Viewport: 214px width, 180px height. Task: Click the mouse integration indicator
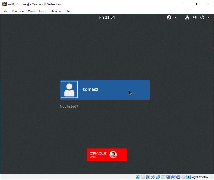(x=183, y=177)
